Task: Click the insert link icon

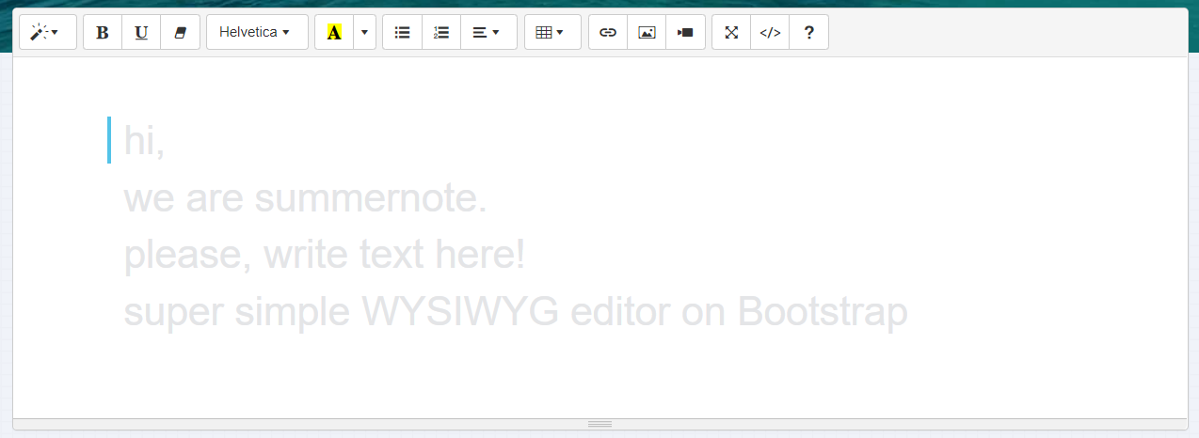Action: tap(608, 32)
